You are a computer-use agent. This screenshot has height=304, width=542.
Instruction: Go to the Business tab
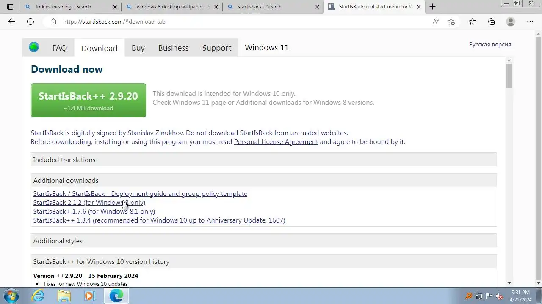(173, 48)
